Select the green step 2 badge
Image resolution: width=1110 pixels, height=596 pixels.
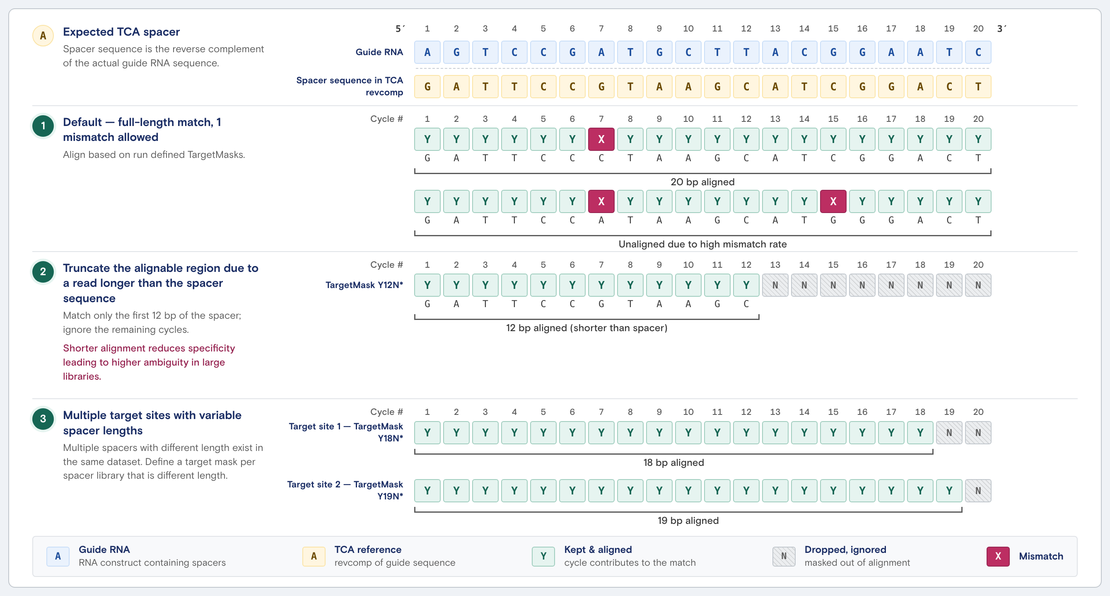(x=43, y=272)
